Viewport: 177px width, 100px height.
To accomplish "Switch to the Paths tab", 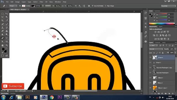I will tap(164, 42).
